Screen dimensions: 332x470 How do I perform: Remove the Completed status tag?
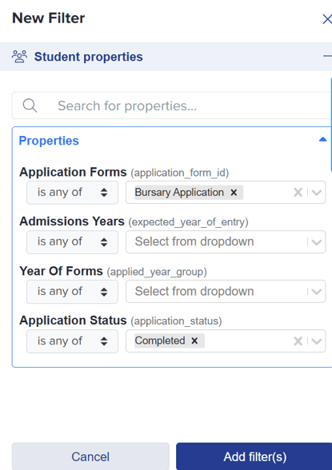tap(194, 341)
